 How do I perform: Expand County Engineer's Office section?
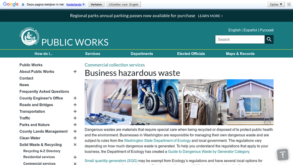point(75,98)
